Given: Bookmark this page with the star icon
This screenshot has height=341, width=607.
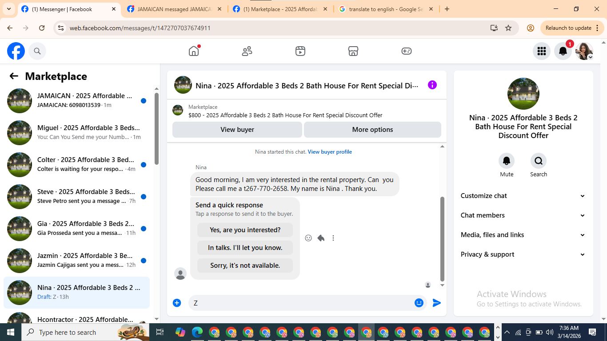Looking at the screenshot, I should click(508, 28).
